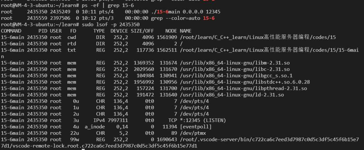364x150 pixels.
Task: Click the node number 11394
Action: (x=170, y=127)
